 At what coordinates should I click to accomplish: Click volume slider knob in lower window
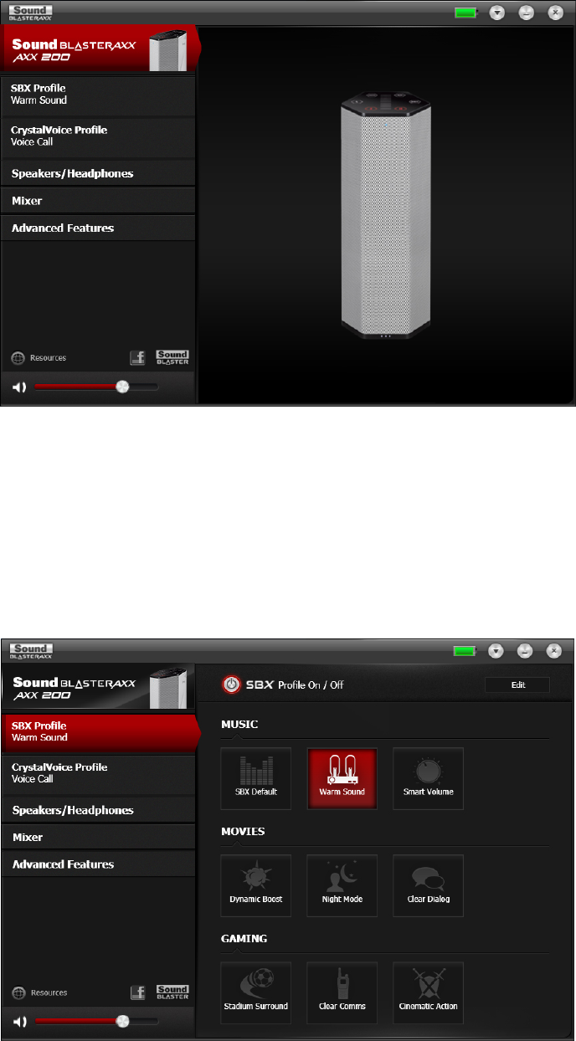coord(122,1022)
